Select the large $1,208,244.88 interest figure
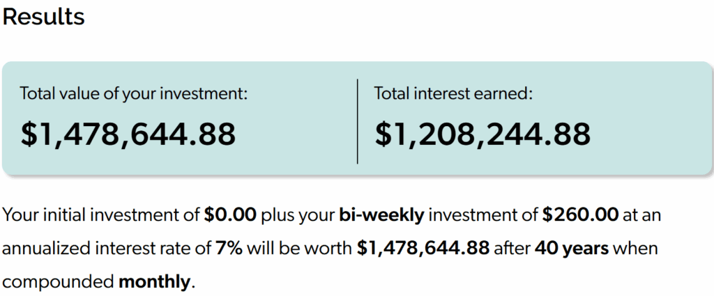714x296 pixels. (x=483, y=134)
